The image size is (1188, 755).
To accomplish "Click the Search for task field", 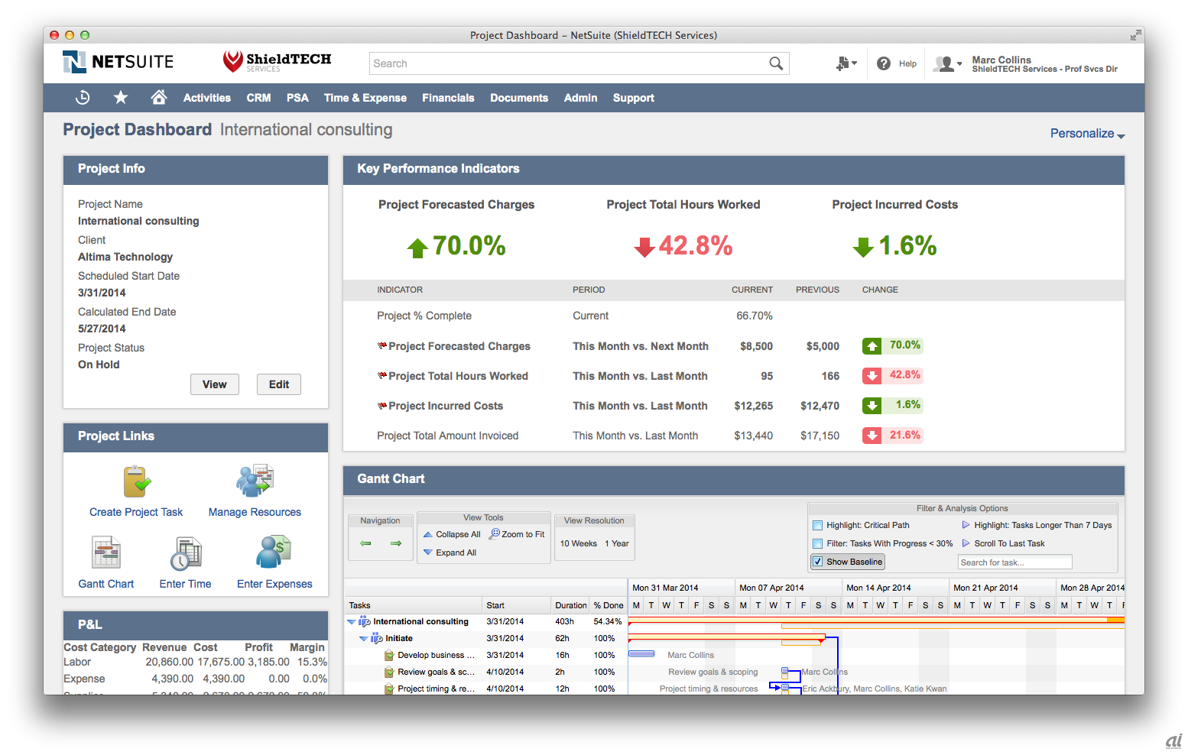I will coord(1014,562).
